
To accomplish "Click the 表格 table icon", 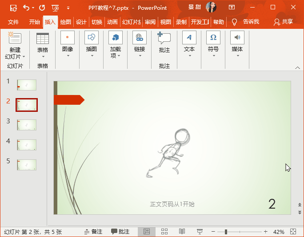I will [43, 38].
